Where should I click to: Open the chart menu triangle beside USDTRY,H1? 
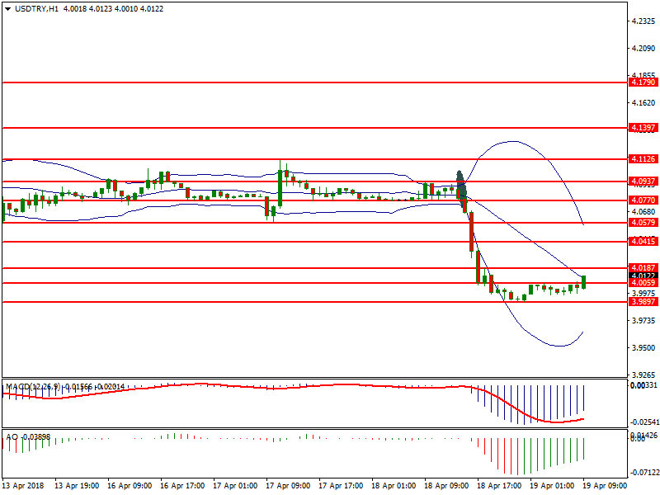7,8
